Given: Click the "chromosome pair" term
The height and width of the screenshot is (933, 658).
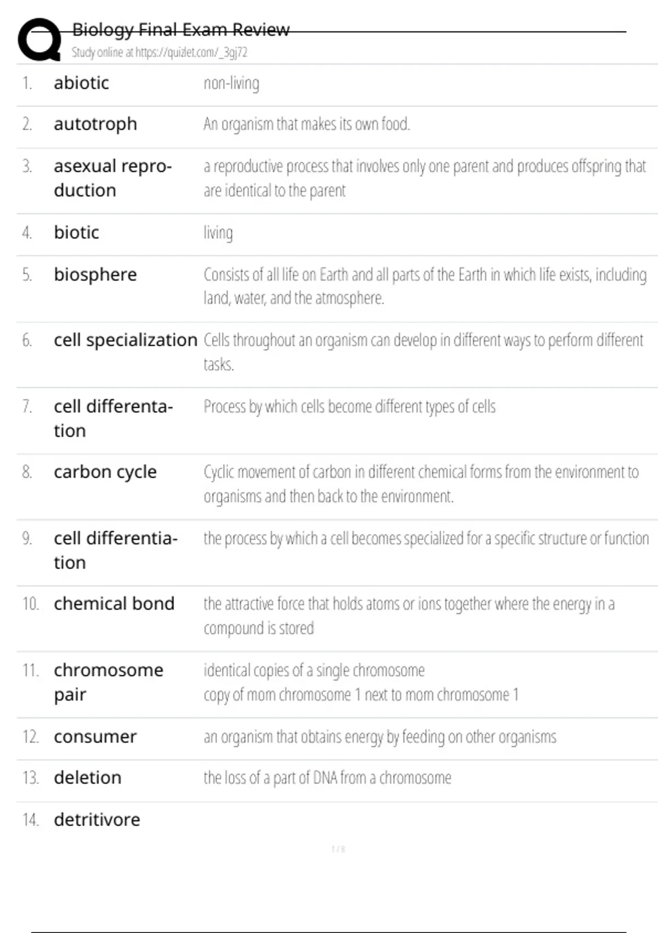Looking at the screenshot, I should coord(108,682).
